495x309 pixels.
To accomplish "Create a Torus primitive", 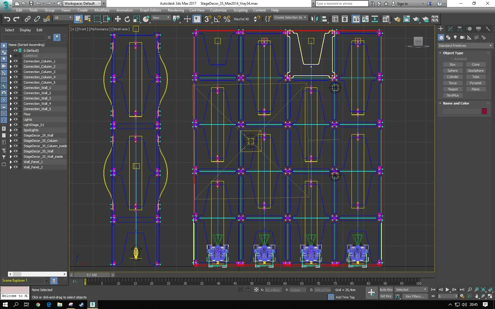I will click(453, 83).
